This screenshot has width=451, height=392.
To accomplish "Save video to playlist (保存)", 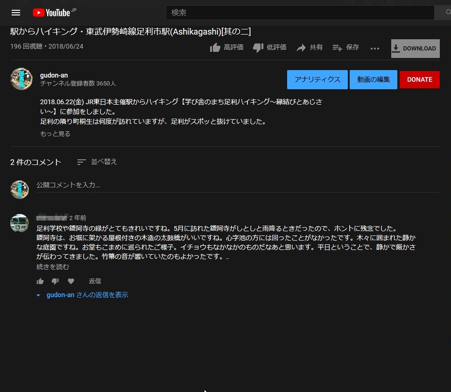I will click(338, 48).
